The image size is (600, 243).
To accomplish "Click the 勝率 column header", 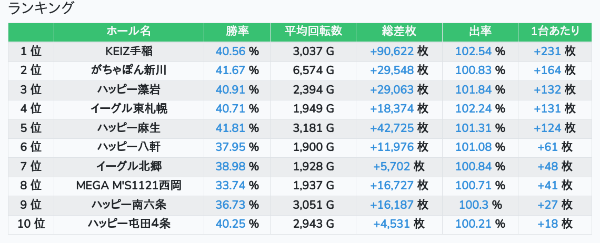I will coord(237,32).
